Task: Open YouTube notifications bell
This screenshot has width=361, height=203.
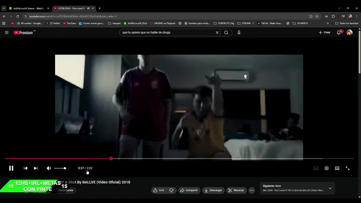Action: [x=339, y=32]
